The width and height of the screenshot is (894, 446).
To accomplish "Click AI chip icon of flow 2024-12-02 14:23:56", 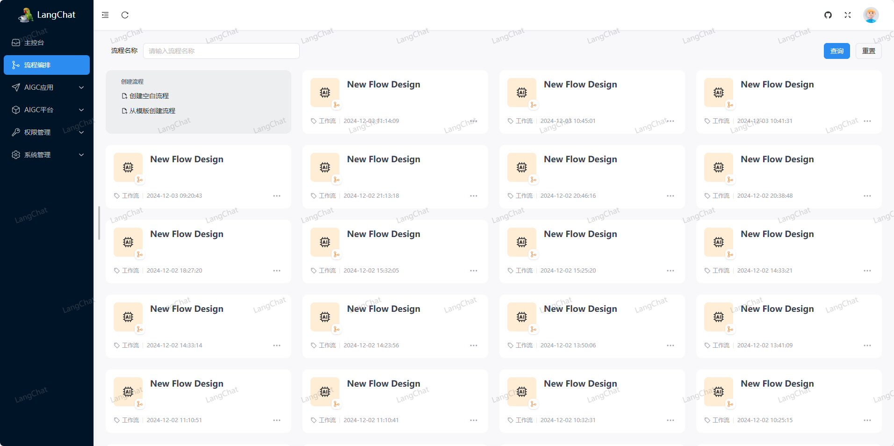I will (x=325, y=317).
